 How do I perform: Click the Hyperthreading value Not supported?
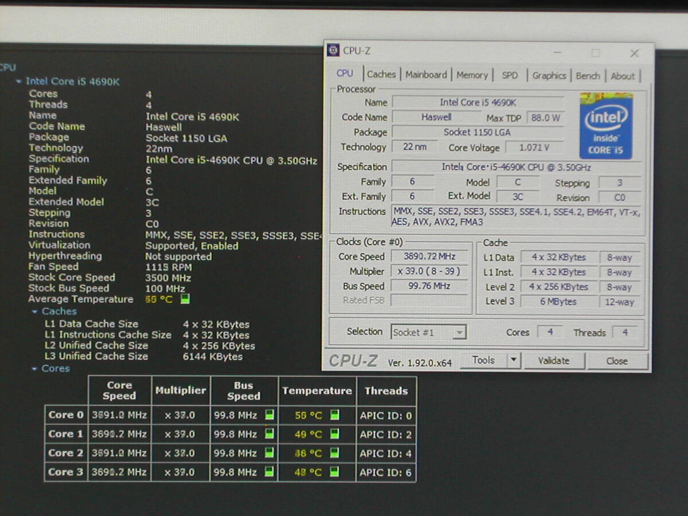click(x=178, y=257)
